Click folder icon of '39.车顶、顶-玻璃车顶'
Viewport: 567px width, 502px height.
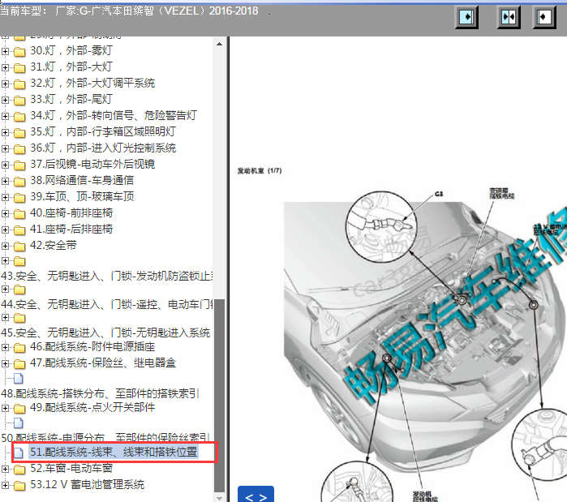click(19, 198)
